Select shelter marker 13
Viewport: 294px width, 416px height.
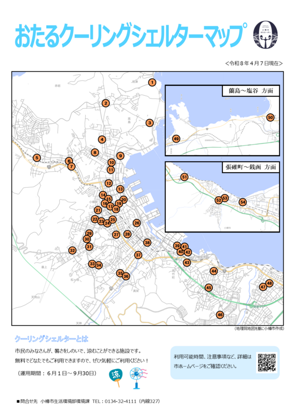(120, 189)
